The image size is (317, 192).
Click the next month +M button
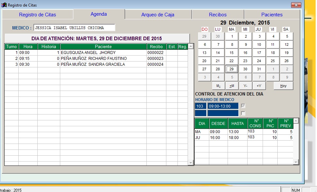point(232,86)
